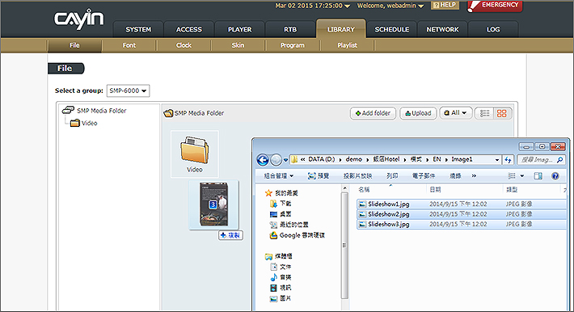
Task: Select the Video folder in the tree
Action: [x=84, y=123]
